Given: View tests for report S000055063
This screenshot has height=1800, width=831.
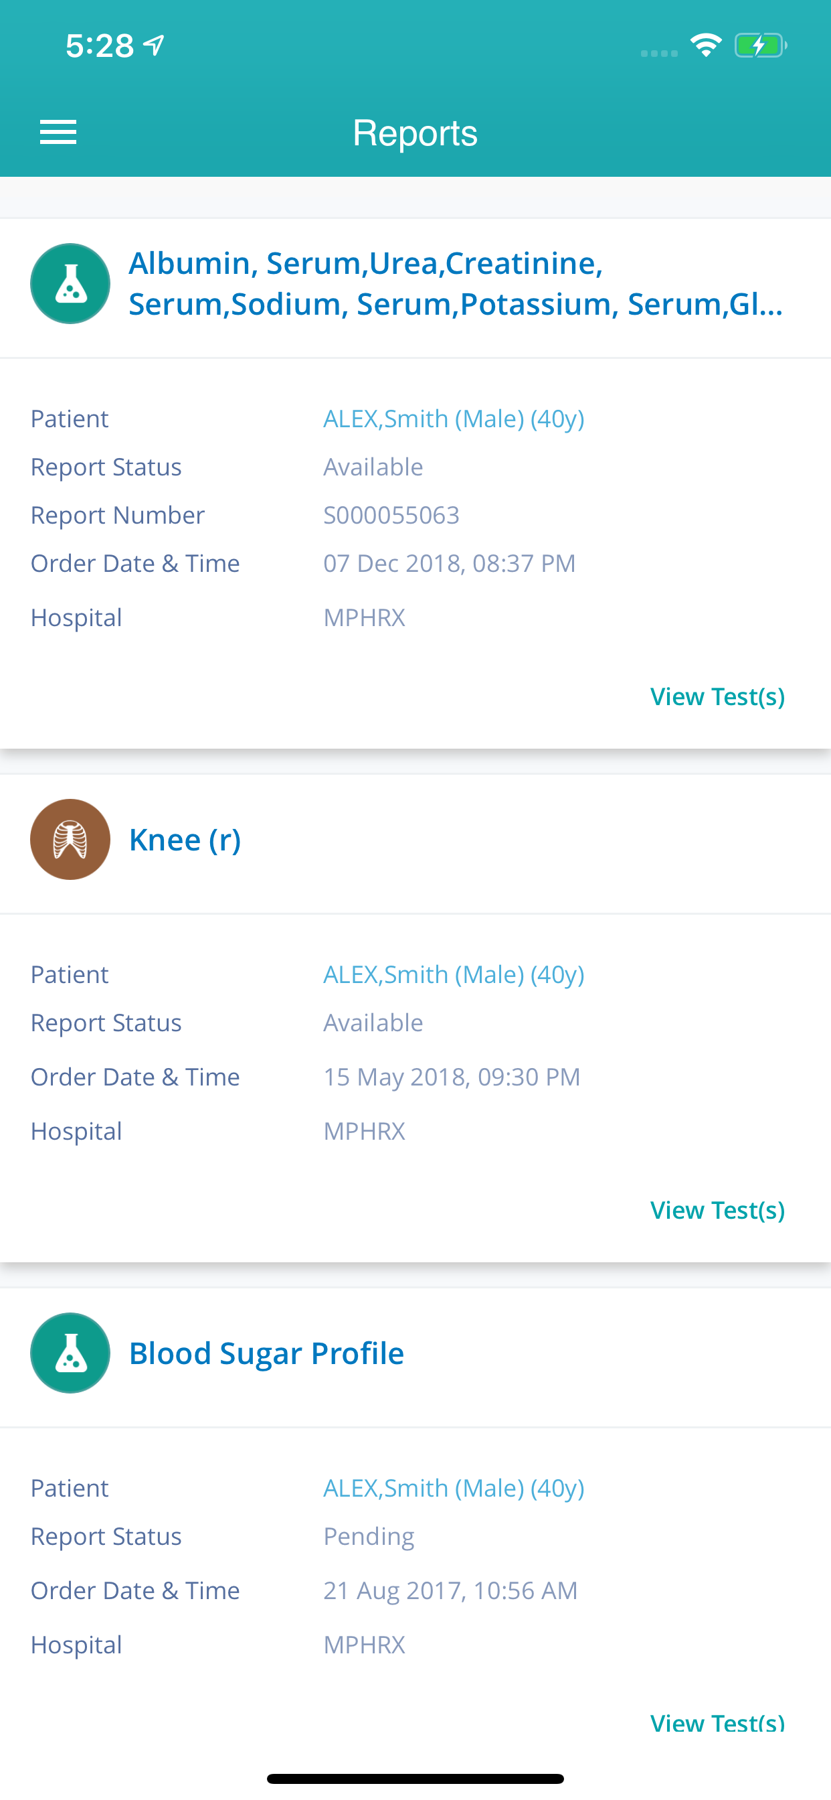Looking at the screenshot, I should (717, 696).
